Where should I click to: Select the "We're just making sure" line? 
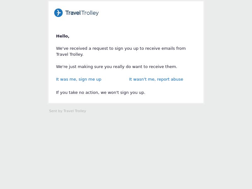point(117,67)
